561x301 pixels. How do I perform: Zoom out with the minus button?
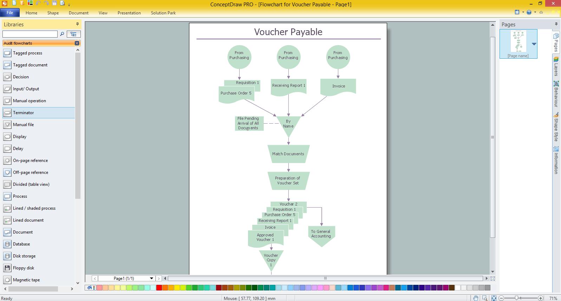[502, 298]
